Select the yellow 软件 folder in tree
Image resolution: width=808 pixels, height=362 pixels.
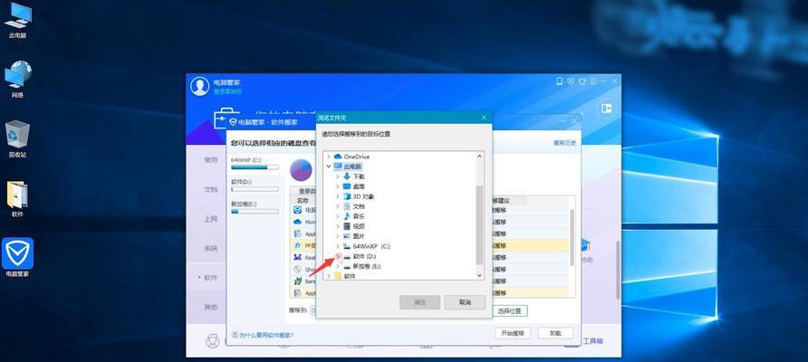tap(350, 276)
